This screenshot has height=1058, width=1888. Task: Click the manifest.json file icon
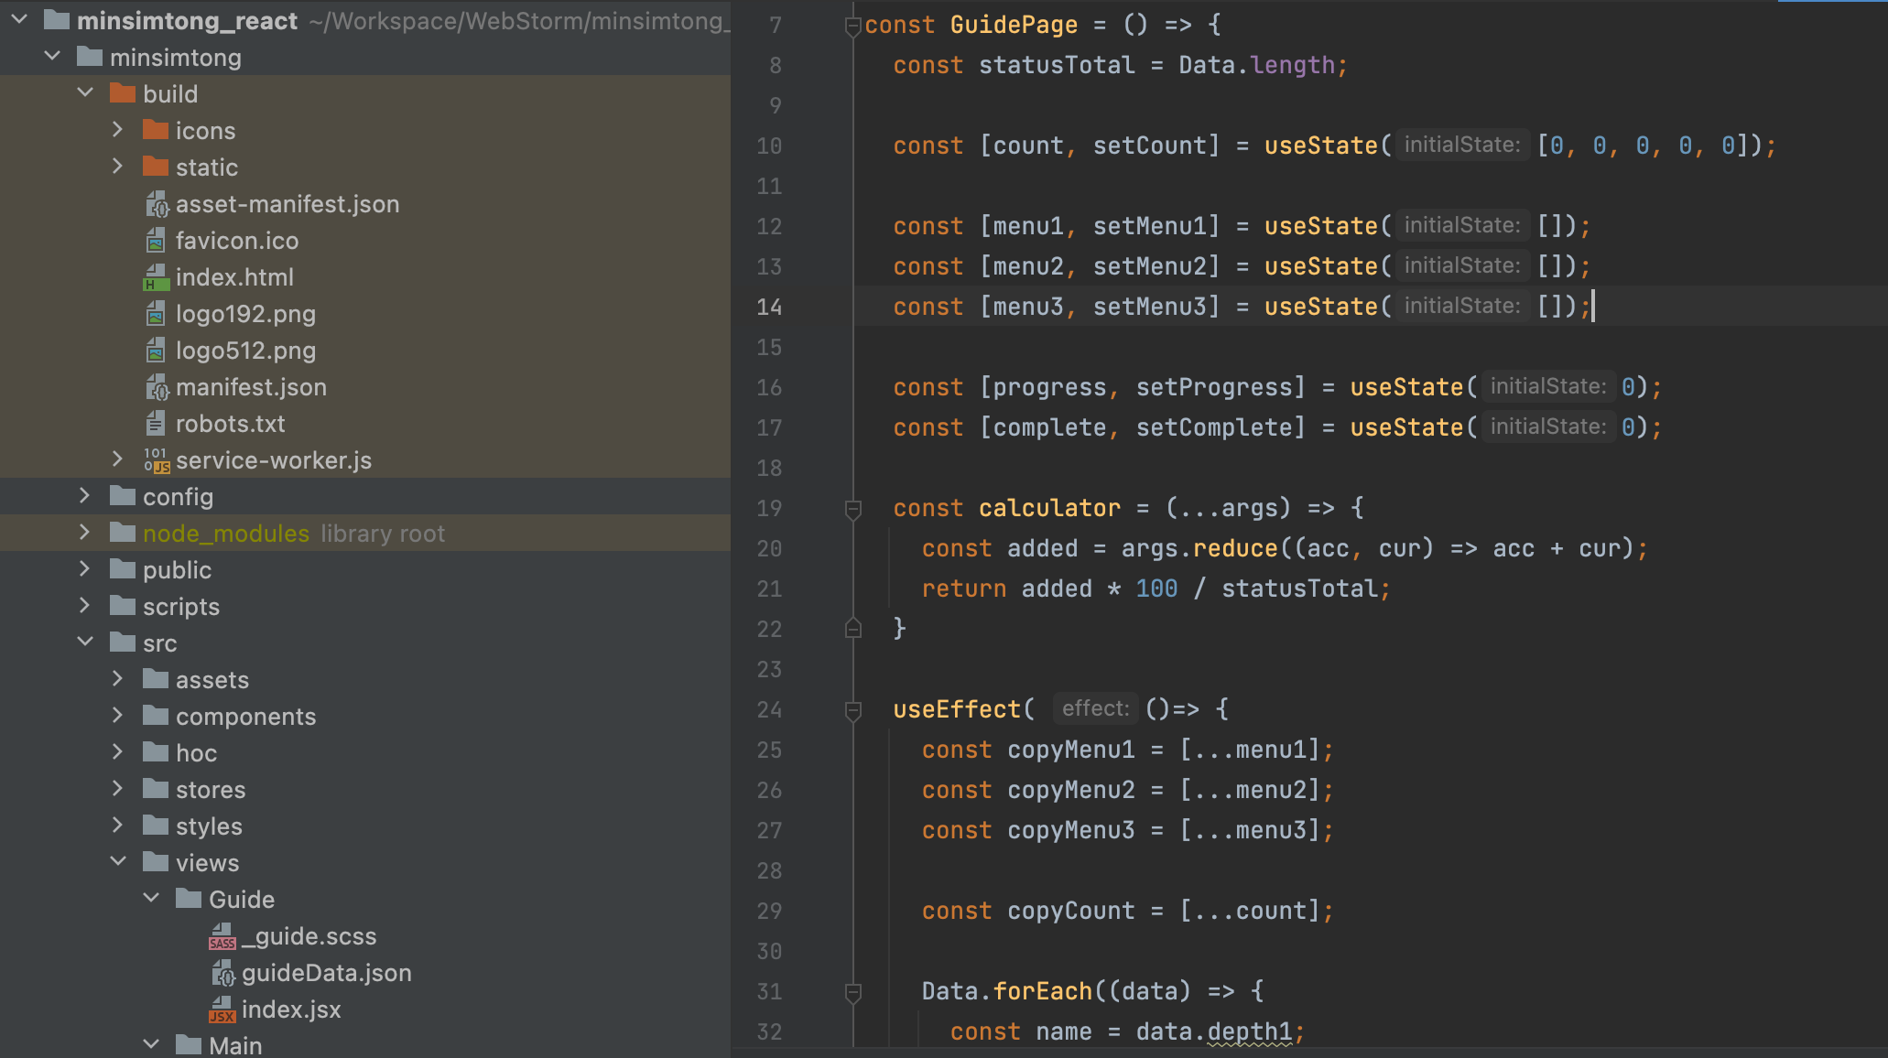click(x=157, y=387)
